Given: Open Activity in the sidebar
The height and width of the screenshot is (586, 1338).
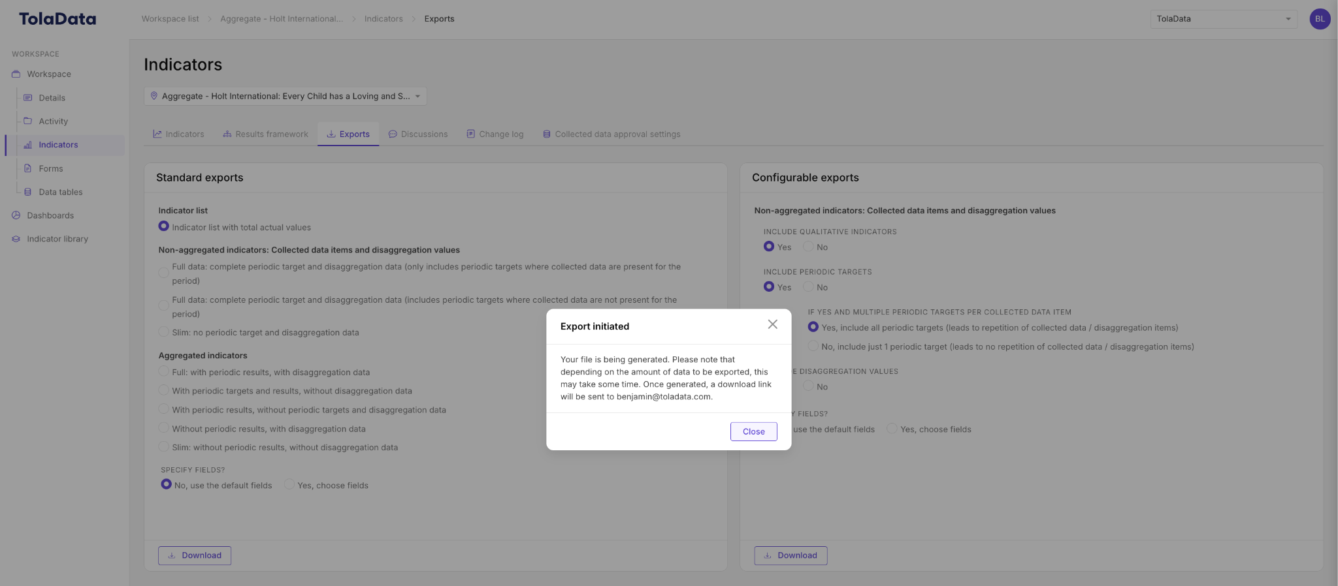Looking at the screenshot, I should click(53, 121).
